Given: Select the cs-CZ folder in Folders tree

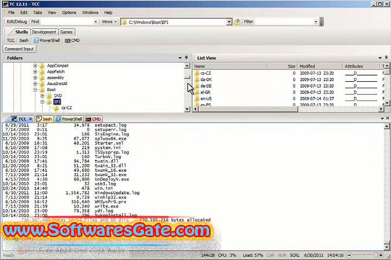Looking at the screenshot, I should [66, 108].
